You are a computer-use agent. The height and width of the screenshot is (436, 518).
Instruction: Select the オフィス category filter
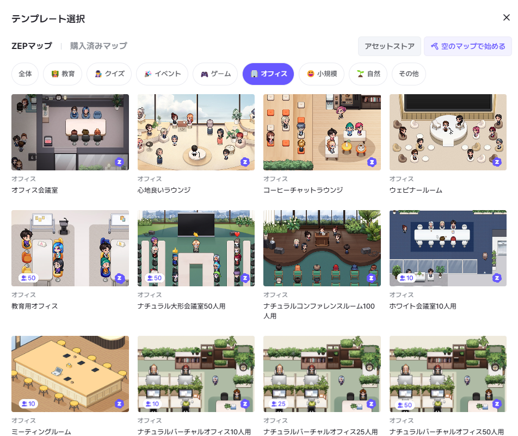[268, 73]
